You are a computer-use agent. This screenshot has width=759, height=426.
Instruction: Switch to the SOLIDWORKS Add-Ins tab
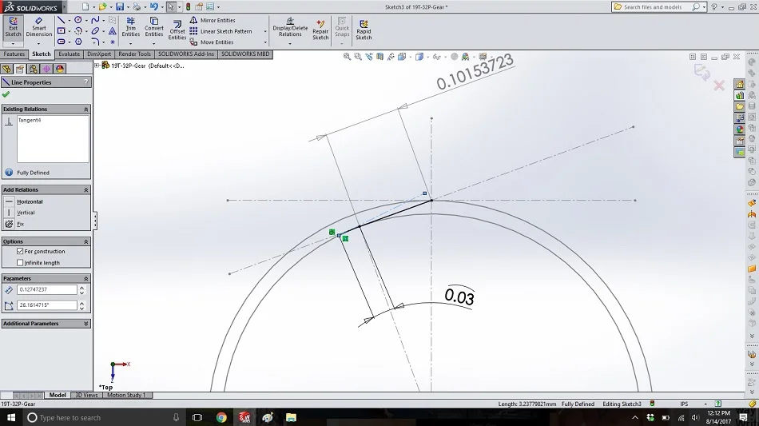click(x=186, y=54)
